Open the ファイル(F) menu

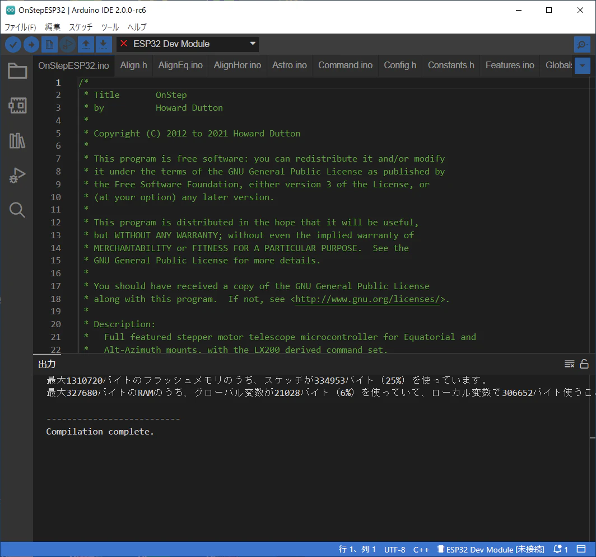[20, 27]
